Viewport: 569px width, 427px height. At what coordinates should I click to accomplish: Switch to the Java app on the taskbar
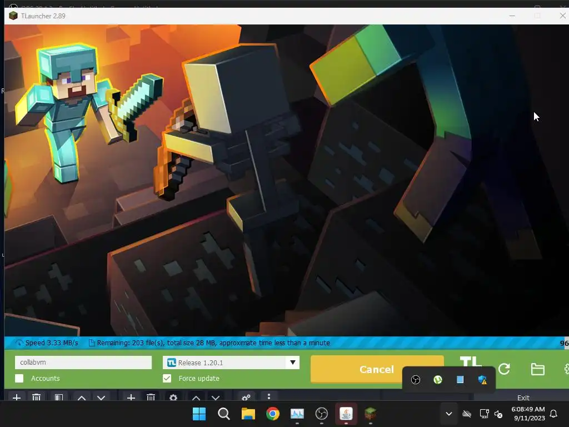(346, 414)
